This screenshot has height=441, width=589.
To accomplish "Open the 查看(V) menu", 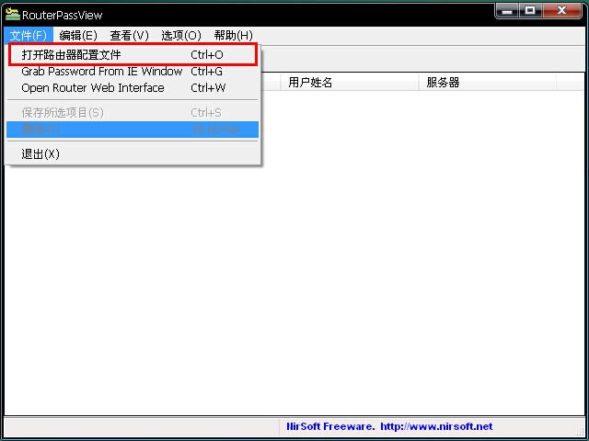I will (x=129, y=36).
